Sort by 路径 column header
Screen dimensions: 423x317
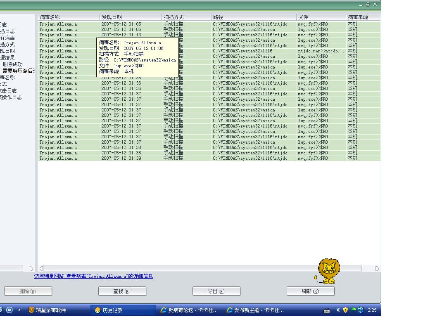pos(254,17)
